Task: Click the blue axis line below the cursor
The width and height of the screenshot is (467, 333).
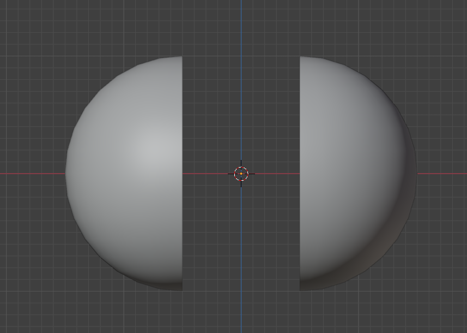Action: (x=241, y=262)
